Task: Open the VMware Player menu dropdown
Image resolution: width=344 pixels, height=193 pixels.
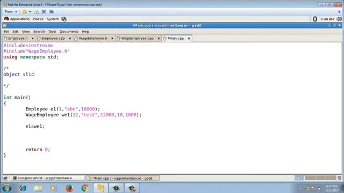Action: 11,12
